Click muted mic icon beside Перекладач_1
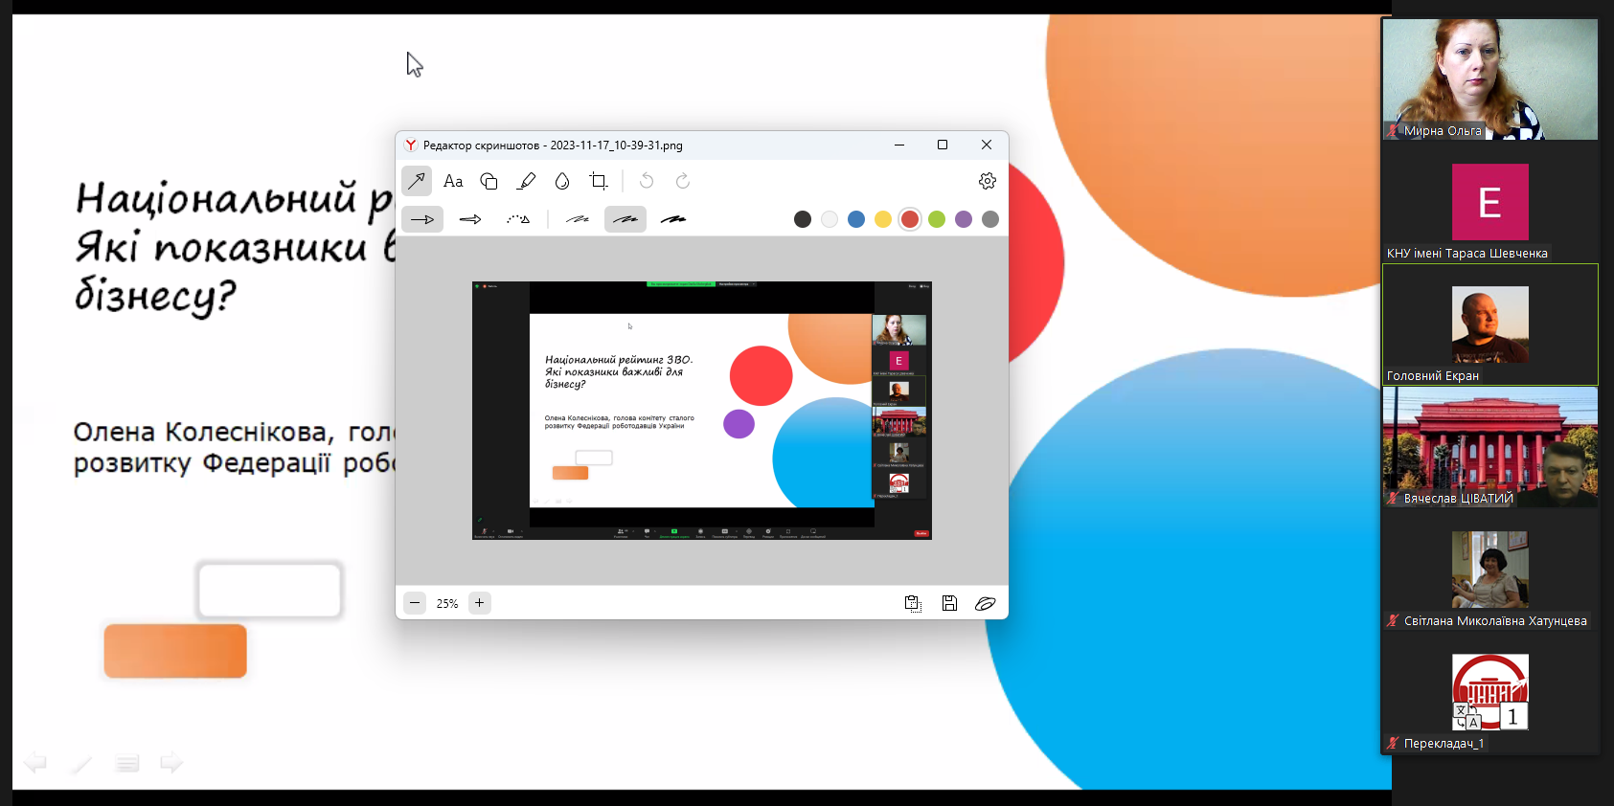 click(x=1393, y=743)
